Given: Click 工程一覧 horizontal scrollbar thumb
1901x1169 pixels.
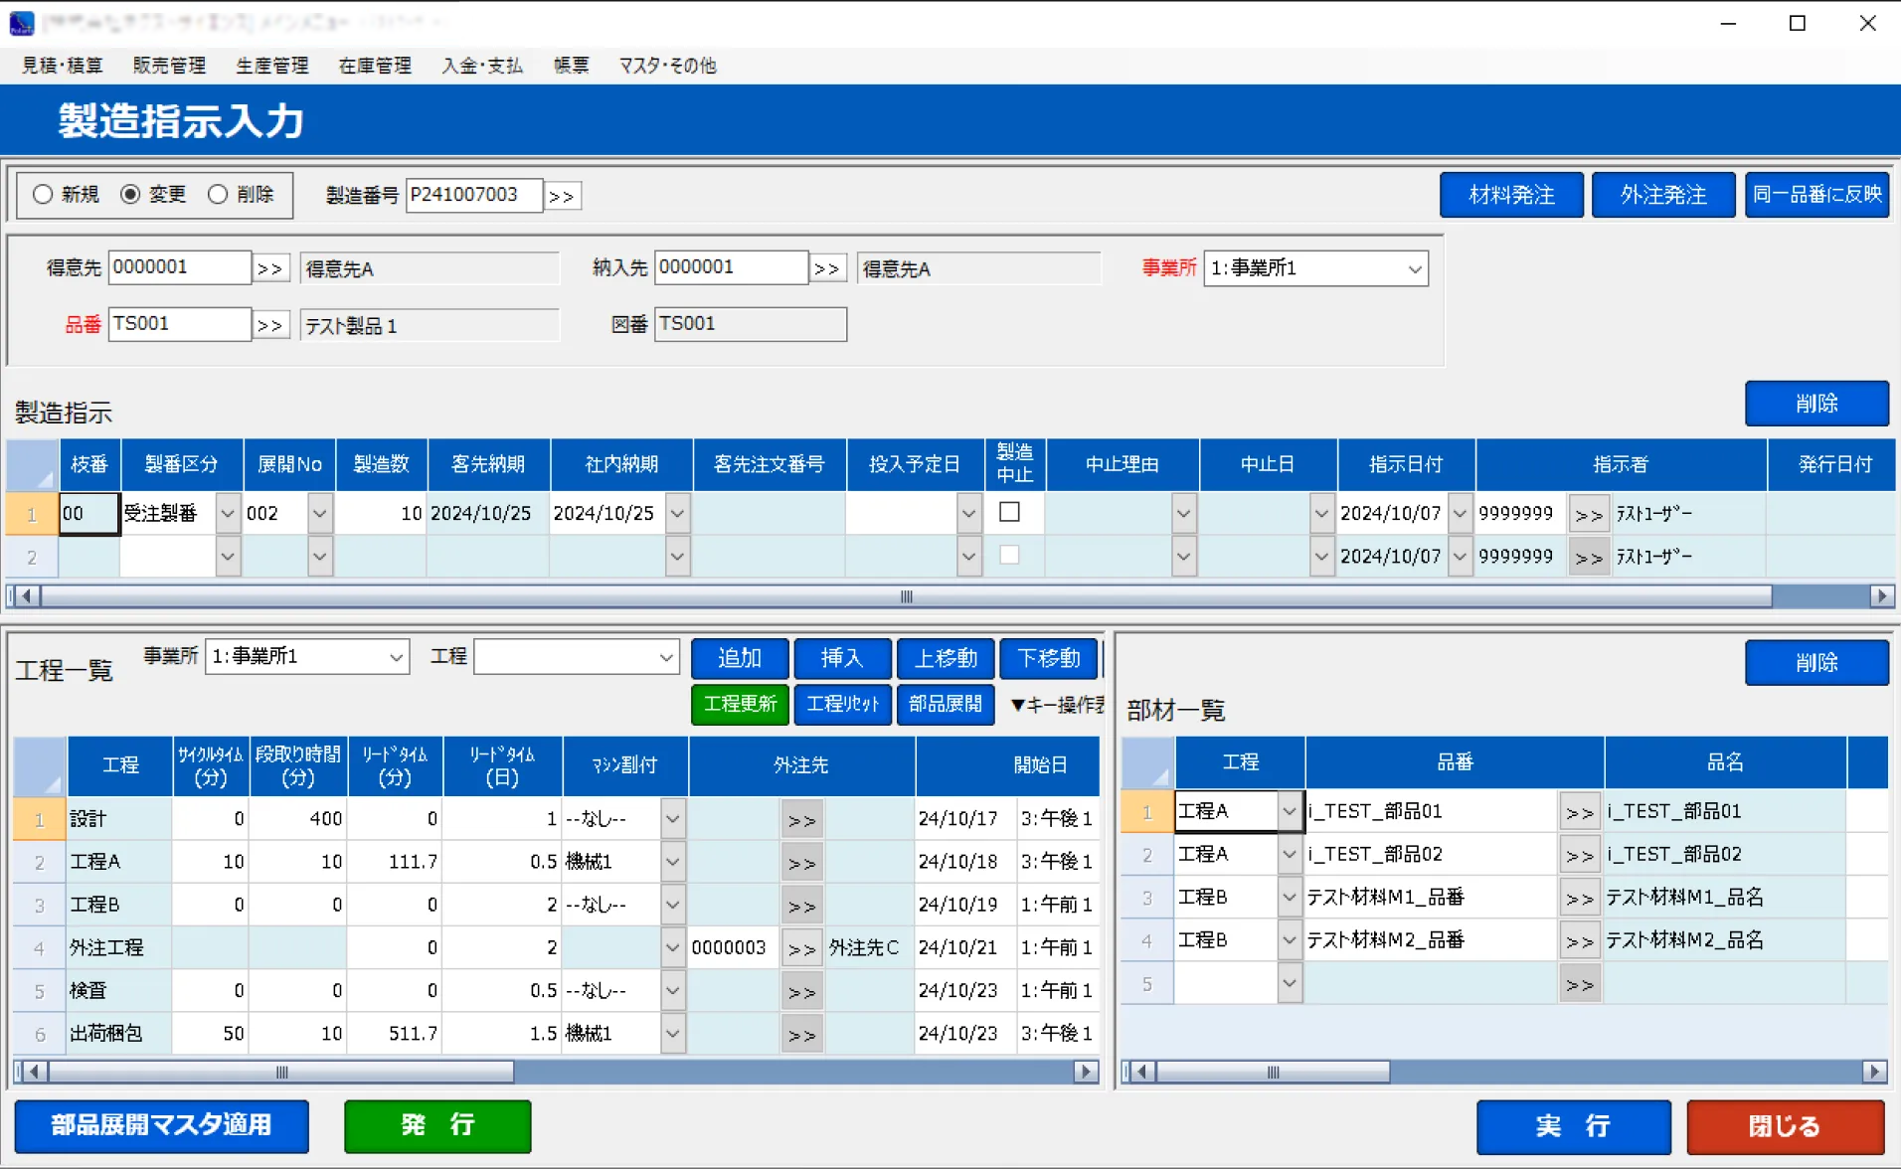Looking at the screenshot, I should click(x=281, y=1073).
